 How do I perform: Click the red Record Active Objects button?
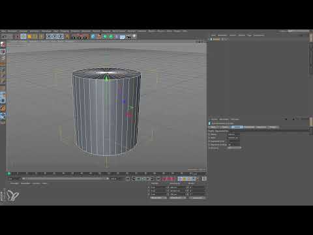pyautogui.click(x=164, y=179)
